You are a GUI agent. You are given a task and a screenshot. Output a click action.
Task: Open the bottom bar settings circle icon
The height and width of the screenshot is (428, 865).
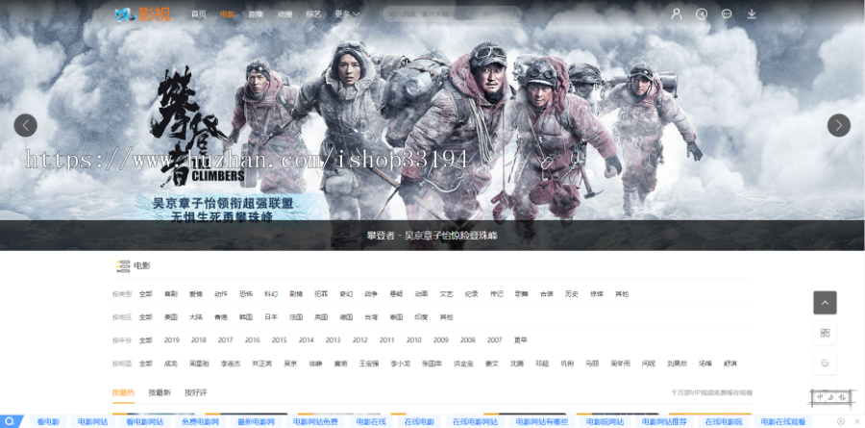841,421
